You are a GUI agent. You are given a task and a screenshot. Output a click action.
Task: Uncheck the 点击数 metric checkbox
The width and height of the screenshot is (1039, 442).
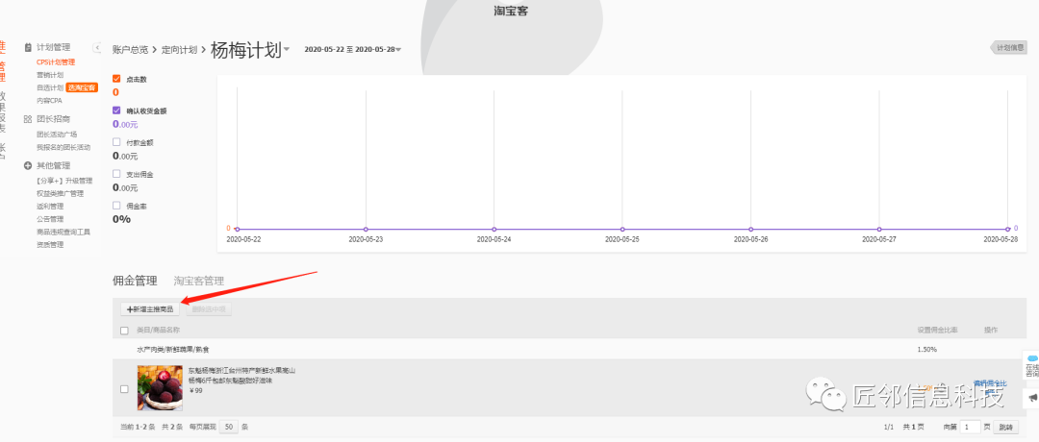pyautogui.click(x=117, y=79)
